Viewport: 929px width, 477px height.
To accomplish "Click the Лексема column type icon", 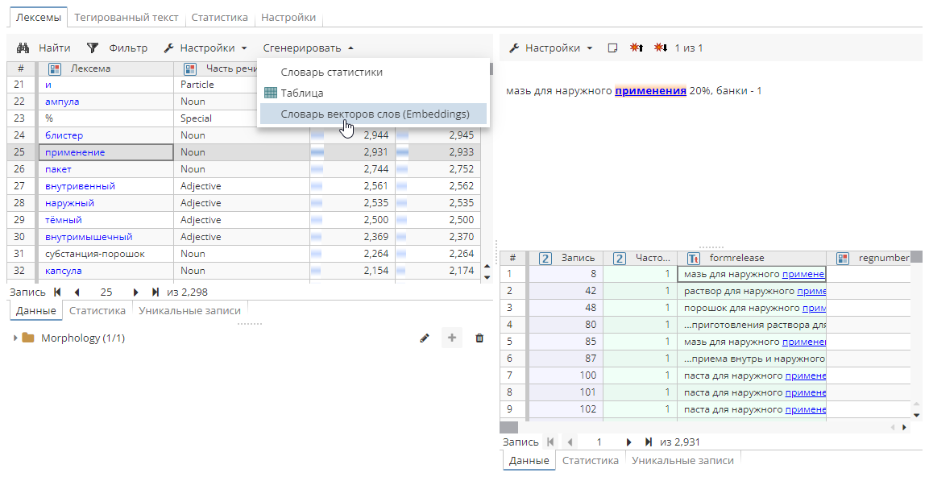I will (x=55, y=68).
